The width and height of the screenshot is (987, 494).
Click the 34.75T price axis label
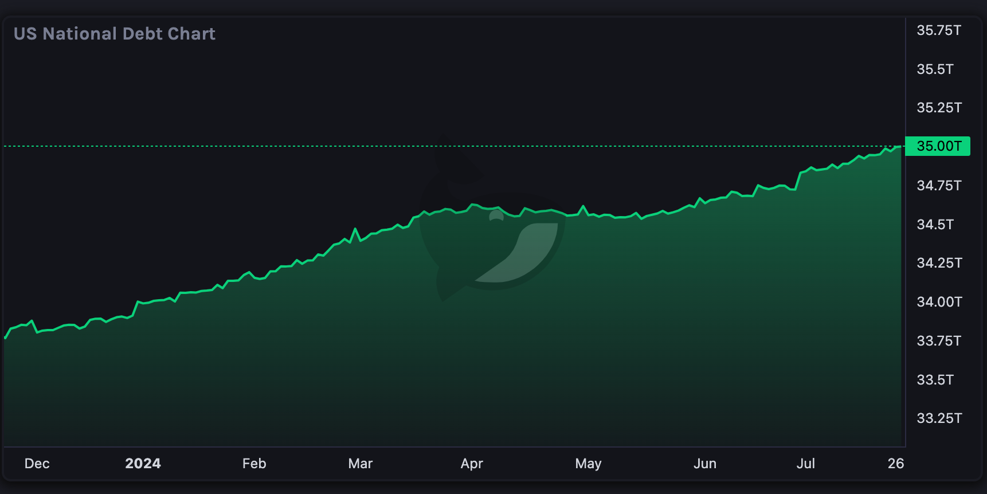tap(939, 186)
